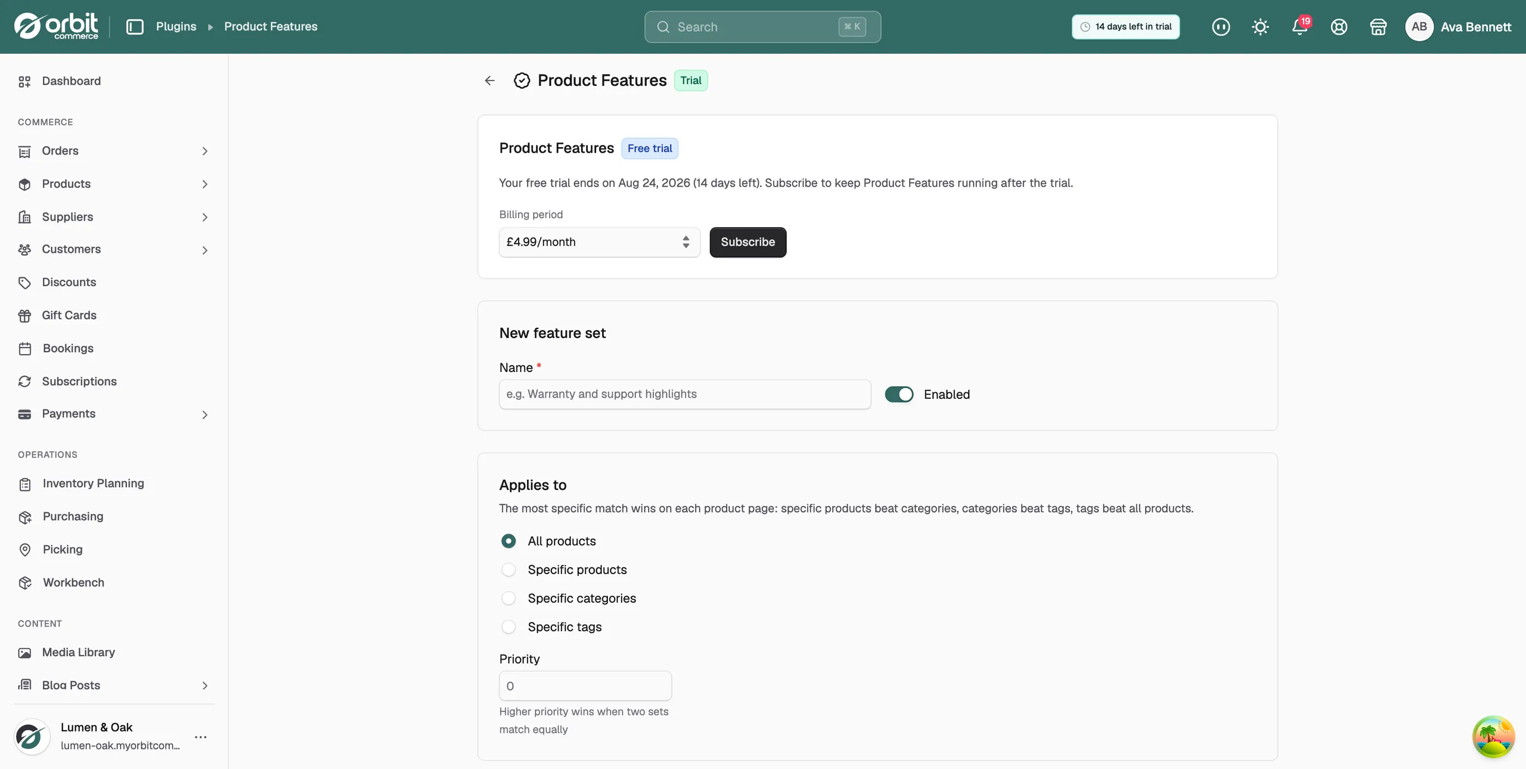Focus the feature set Name field

pos(685,394)
